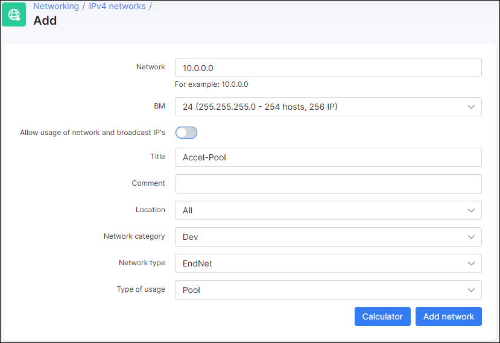The image size is (500, 343).
Task: Click the Add page heading
Action: coord(45,20)
